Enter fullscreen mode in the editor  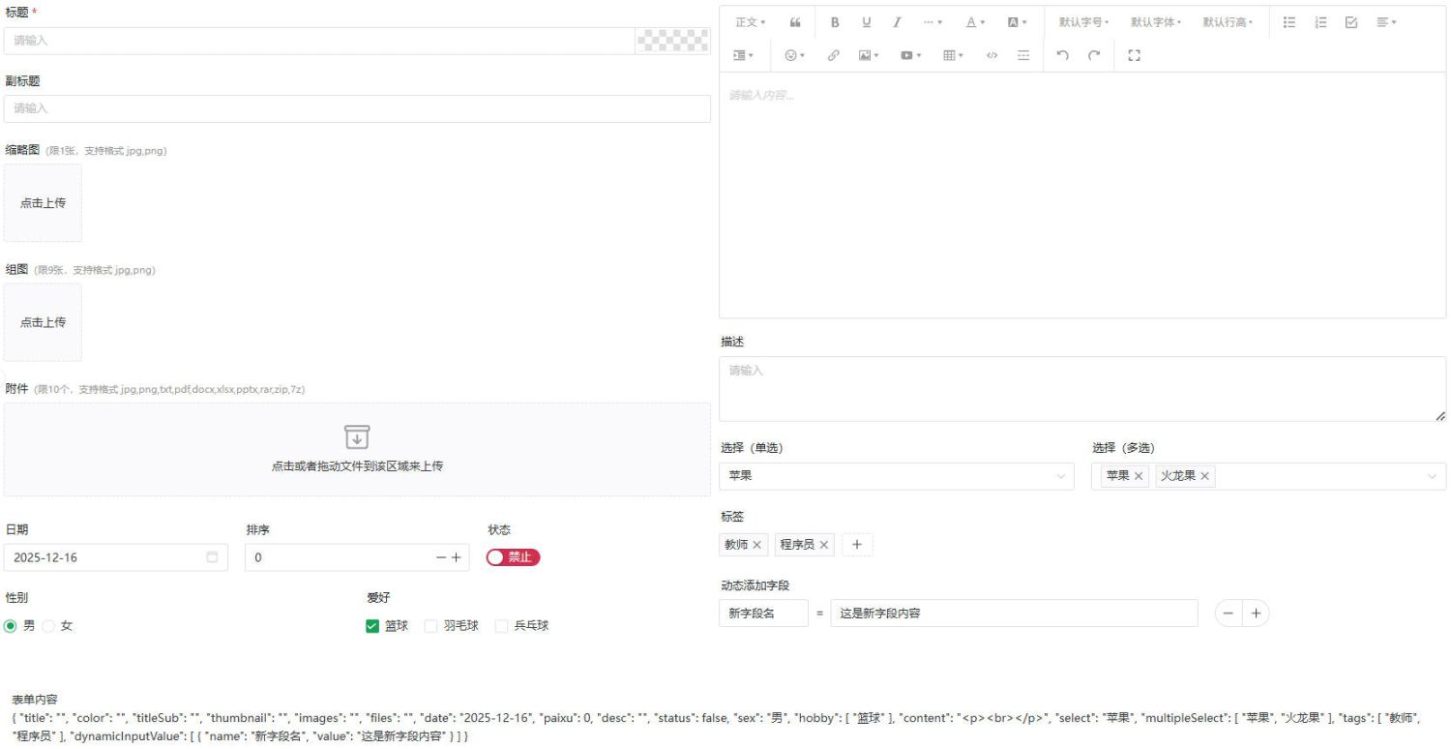[x=1135, y=56]
